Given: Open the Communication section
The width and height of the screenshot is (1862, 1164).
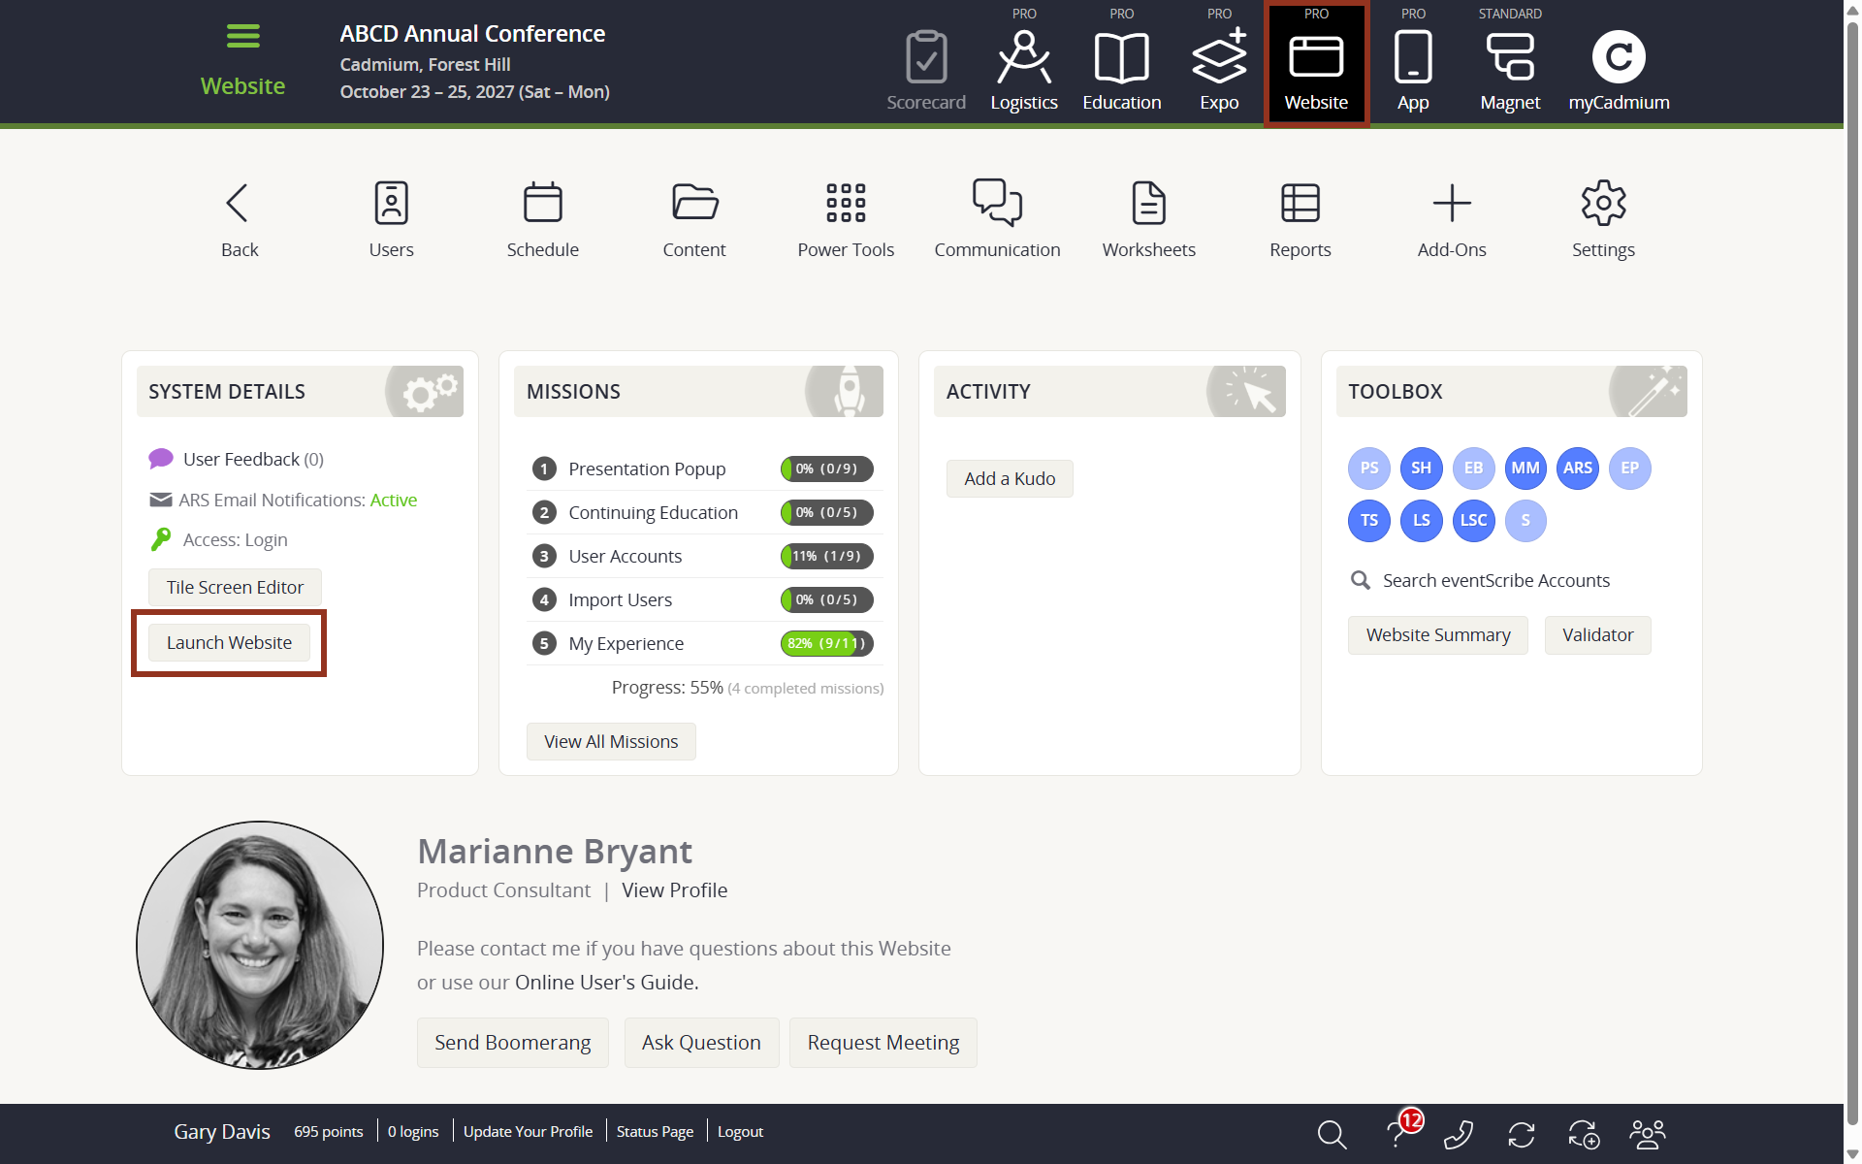Looking at the screenshot, I should 997,215.
